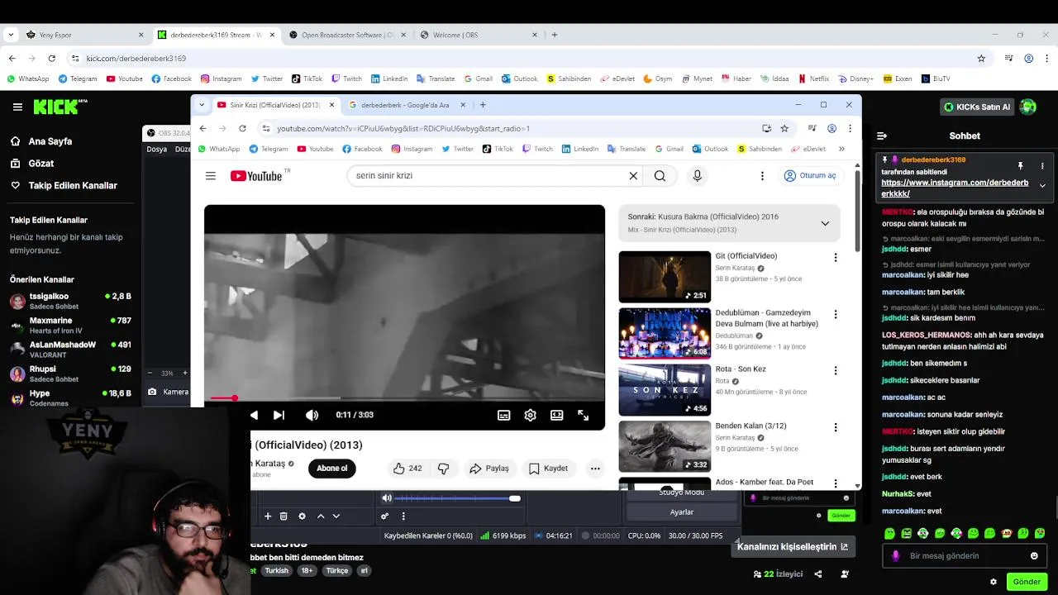Move source up in OBS list
The image size is (1058, 595).
[321, 516]
